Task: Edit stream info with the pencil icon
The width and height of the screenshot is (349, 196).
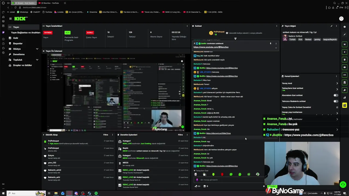Action: (x=332, y=26)
